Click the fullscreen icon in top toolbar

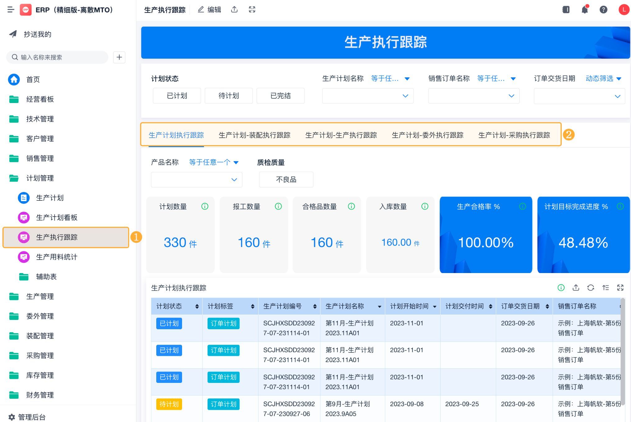(x=252, y=10)
